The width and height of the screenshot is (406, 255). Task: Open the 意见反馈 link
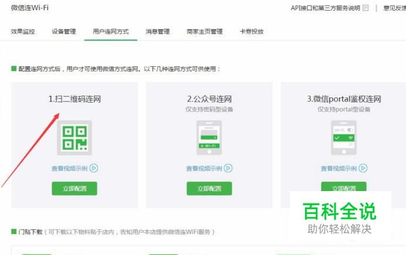click(x=395, y=8)
